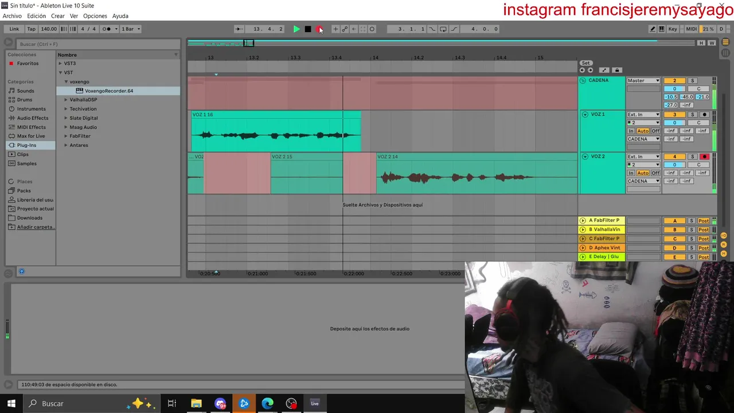Stop playback with the Stop button
The image size is (734, 413).
coord(308,29)
